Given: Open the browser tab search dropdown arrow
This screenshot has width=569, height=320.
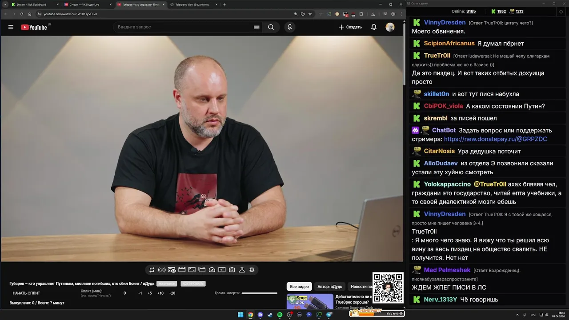Looking at the screenshot, I should point(4,4).
